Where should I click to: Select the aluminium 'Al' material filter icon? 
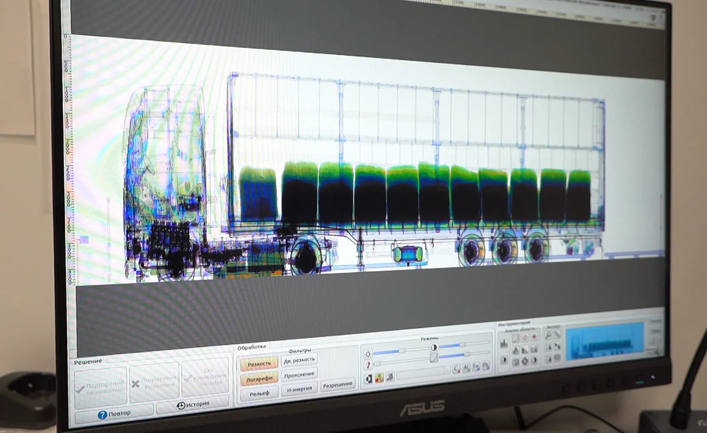point(466,367)
